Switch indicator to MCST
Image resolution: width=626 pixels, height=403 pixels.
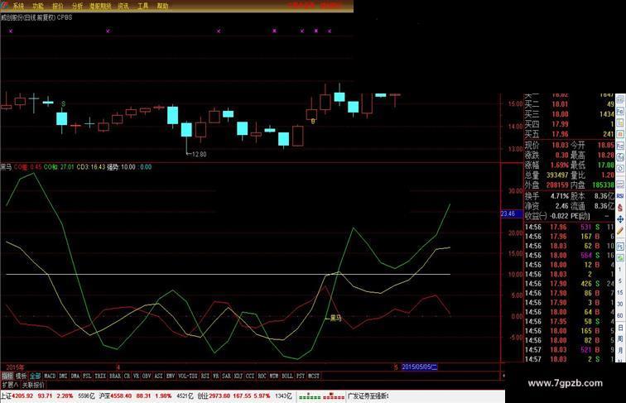[x=314, y=376]
